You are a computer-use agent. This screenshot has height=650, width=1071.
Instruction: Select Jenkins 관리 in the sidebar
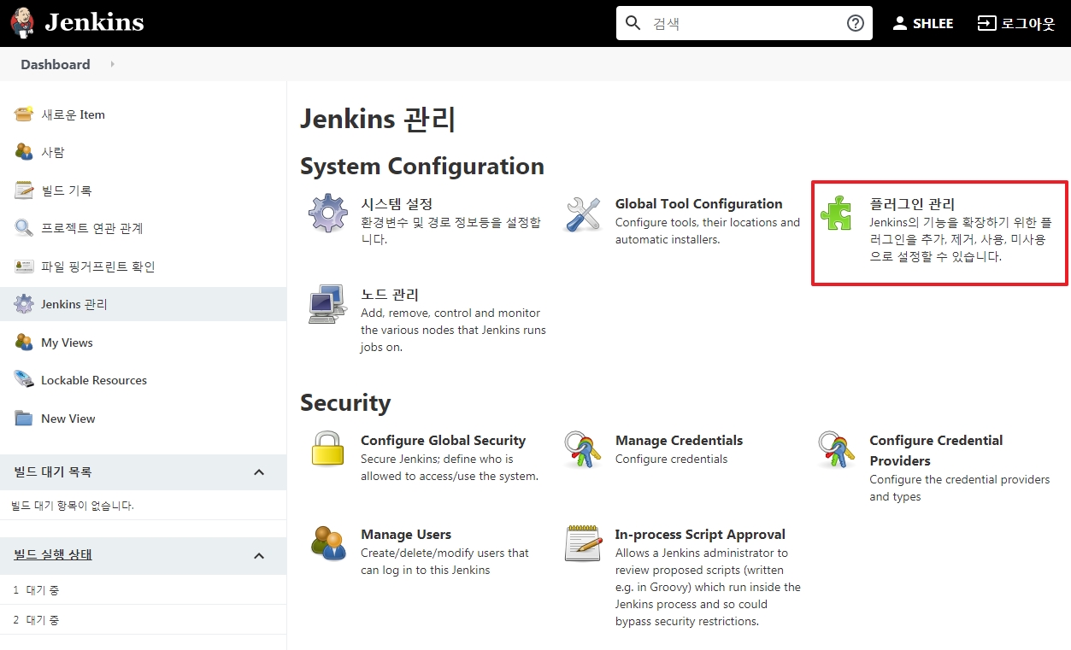(143, 304)
